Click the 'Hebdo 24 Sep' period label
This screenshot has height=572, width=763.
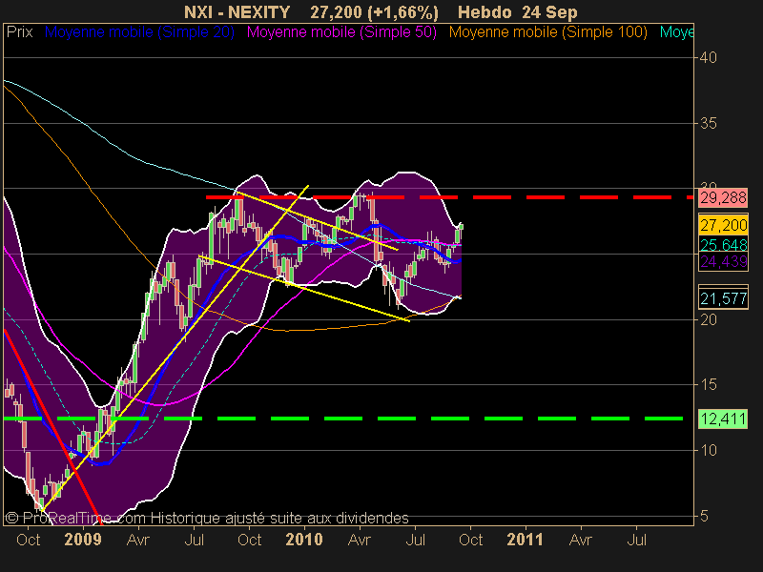tap(518, 12)
